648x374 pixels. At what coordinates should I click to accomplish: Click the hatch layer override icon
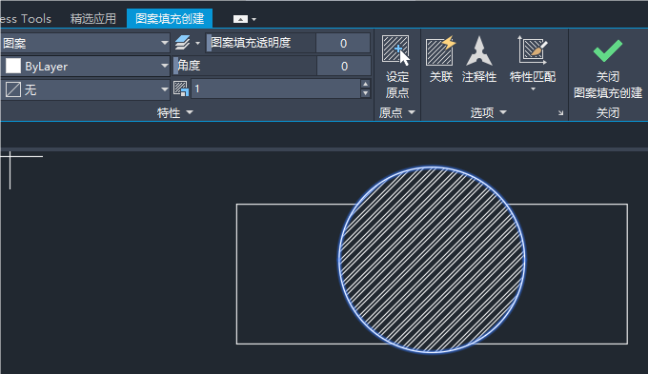click(182, 43)
